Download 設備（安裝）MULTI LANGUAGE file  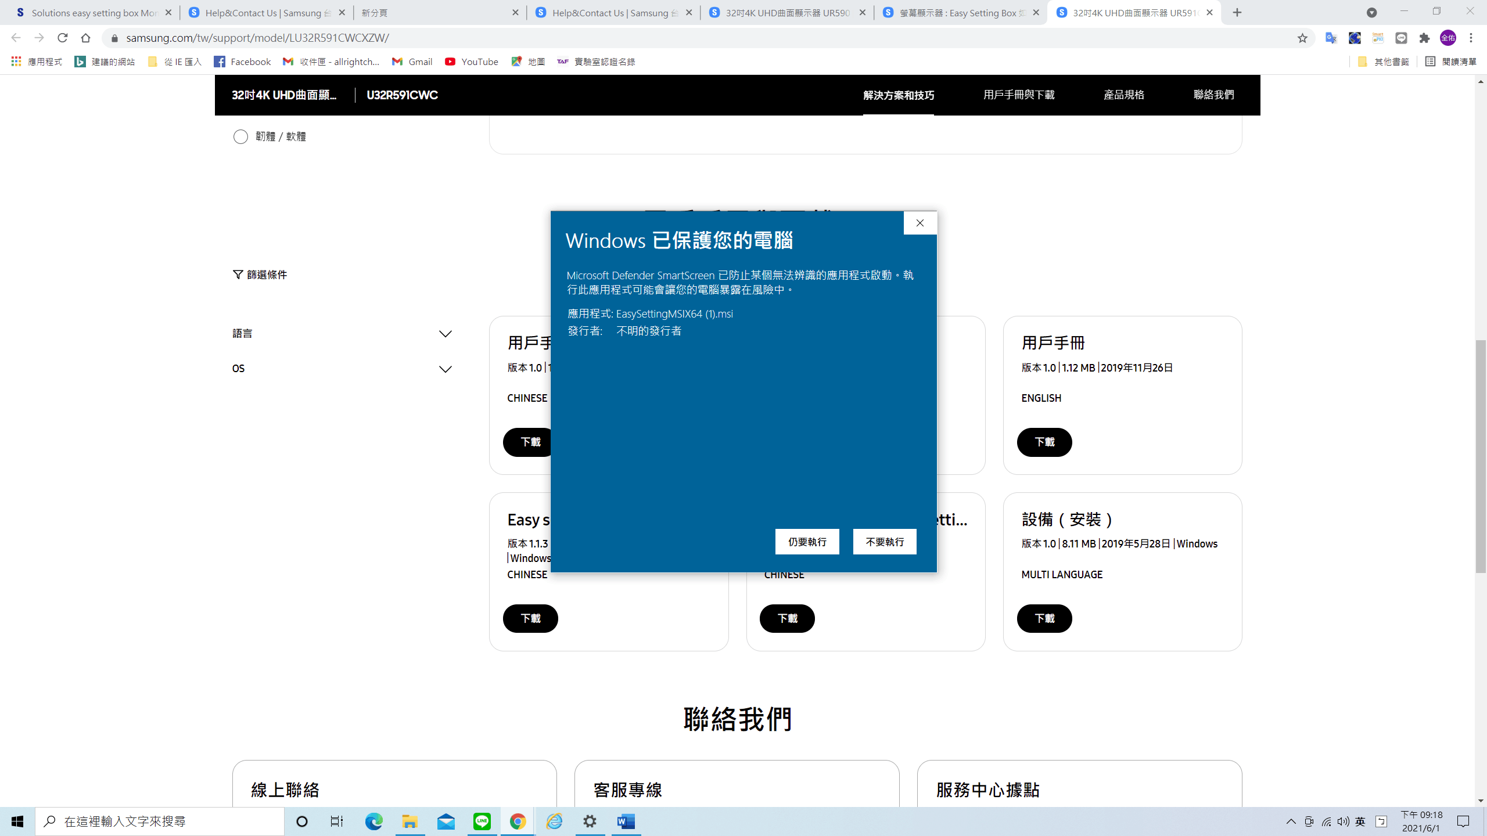(x=1044, y=618)
